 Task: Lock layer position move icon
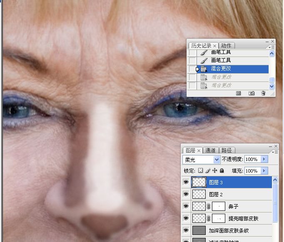coord(214,170)
